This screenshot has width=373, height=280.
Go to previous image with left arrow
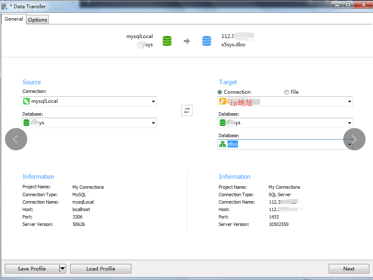[x=16, y=139]
